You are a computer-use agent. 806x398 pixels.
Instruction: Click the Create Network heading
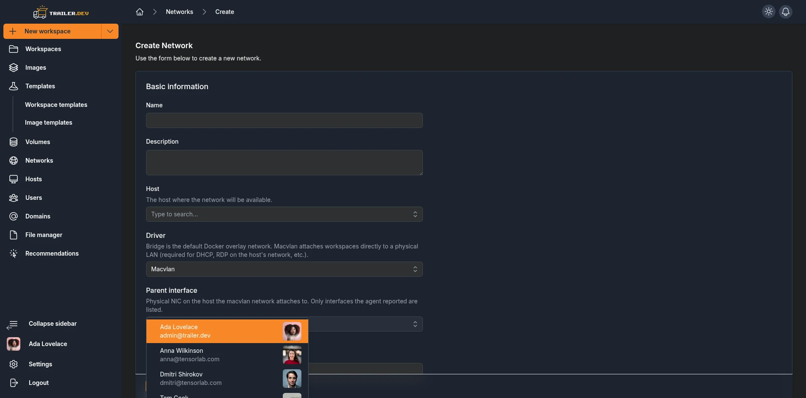[164, 46]
